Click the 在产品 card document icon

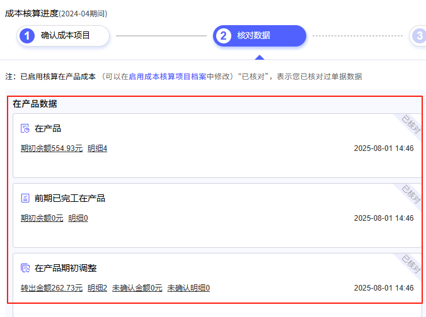point(25,128)
